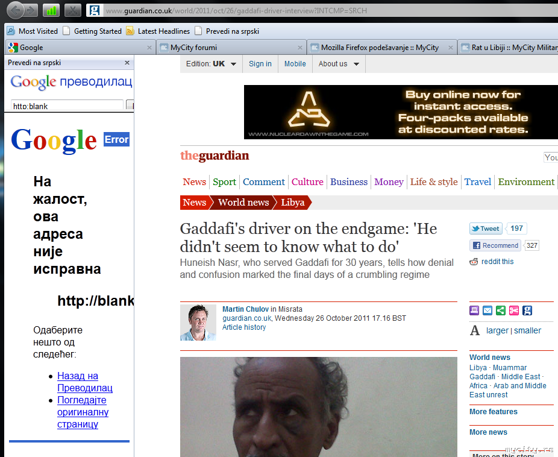The image size is (558, 457).
Task: Open the Money section
Action: (389, 182)
